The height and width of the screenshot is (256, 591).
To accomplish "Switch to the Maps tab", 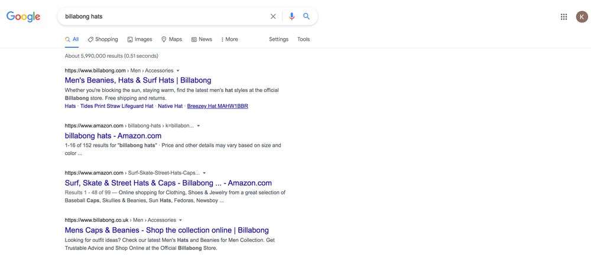I will tap(171, 39).
